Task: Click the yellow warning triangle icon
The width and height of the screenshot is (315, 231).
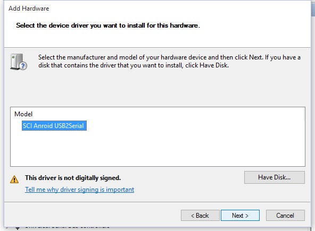Action: coord(14,179)
